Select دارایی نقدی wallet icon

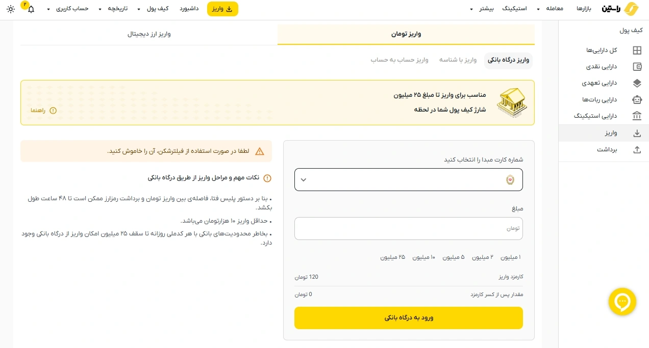coord(637,67)
